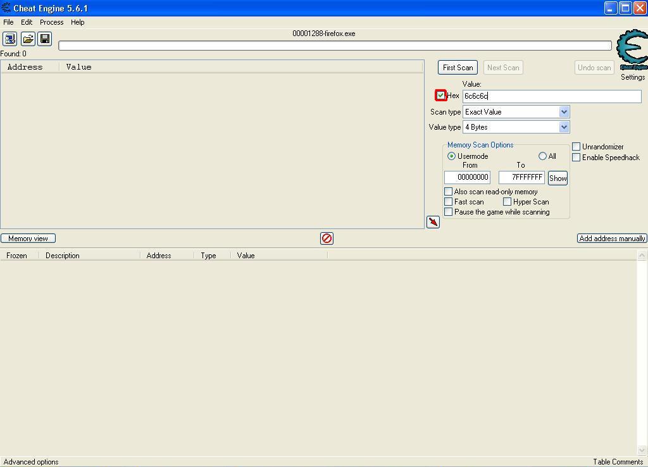Image resolution: width=648 pixels, height=467 pixels.
Task: Open the Edit menu
Action: 26,22
